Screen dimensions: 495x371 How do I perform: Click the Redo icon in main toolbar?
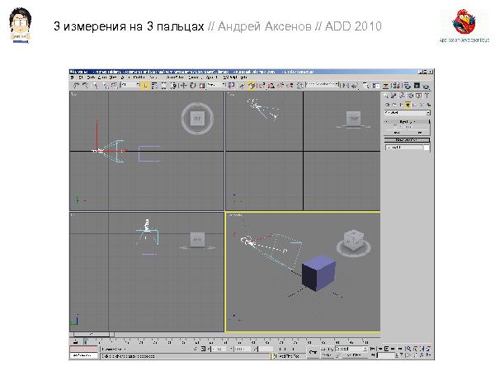(x=85, y=86)
